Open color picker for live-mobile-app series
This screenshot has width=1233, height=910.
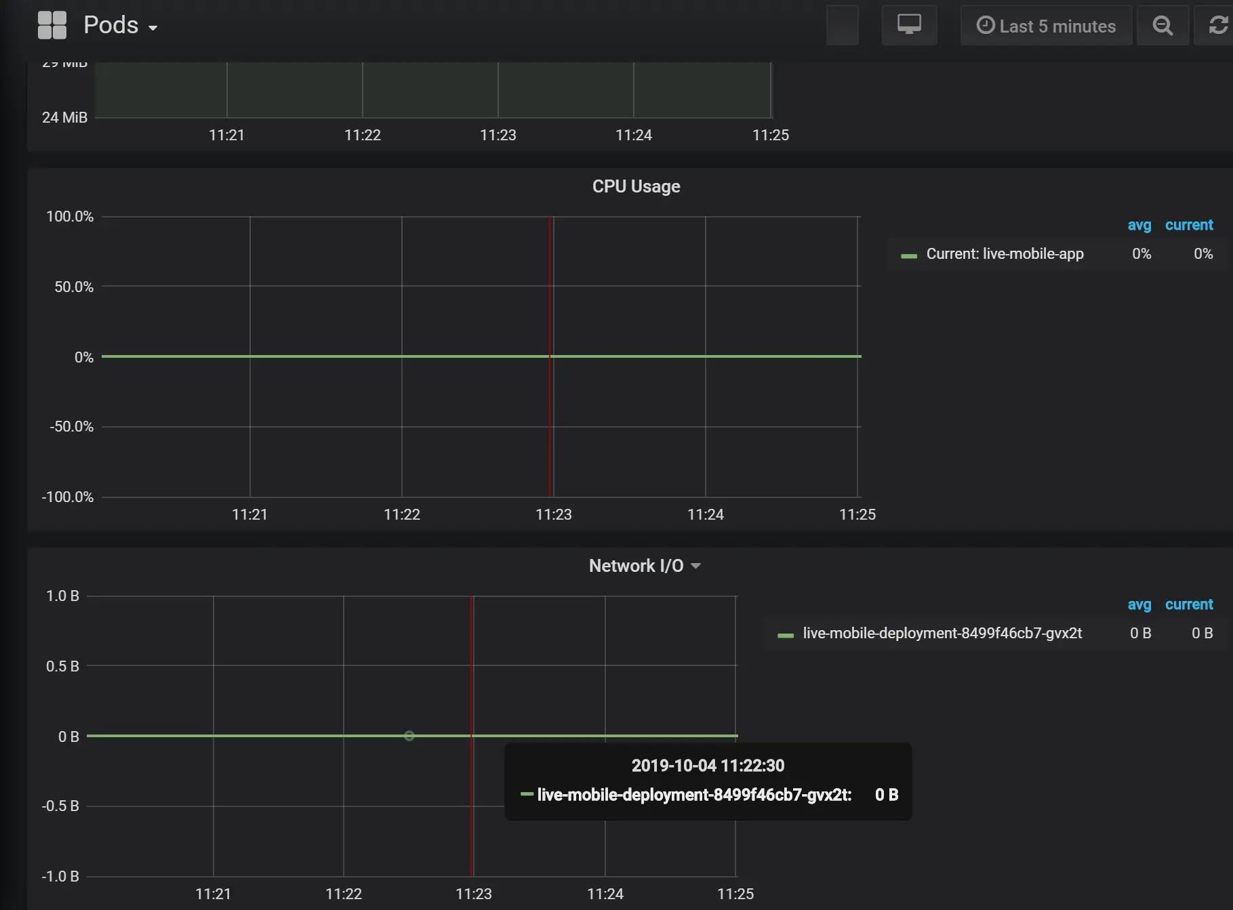909,256
